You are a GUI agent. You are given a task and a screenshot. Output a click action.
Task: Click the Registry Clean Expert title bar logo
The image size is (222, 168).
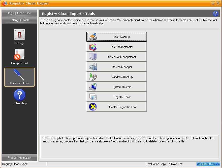(5, 3)
